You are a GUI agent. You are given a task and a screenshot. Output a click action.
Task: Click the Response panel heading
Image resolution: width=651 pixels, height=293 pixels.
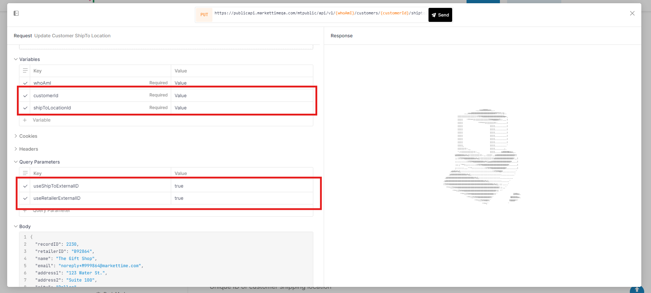[x=342, y=36]
